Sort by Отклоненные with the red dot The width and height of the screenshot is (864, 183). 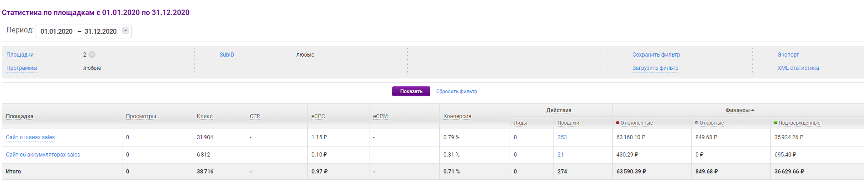[x=636, y=123]
